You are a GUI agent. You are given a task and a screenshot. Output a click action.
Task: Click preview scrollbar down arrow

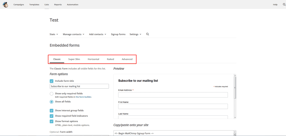tap(235, 118)
